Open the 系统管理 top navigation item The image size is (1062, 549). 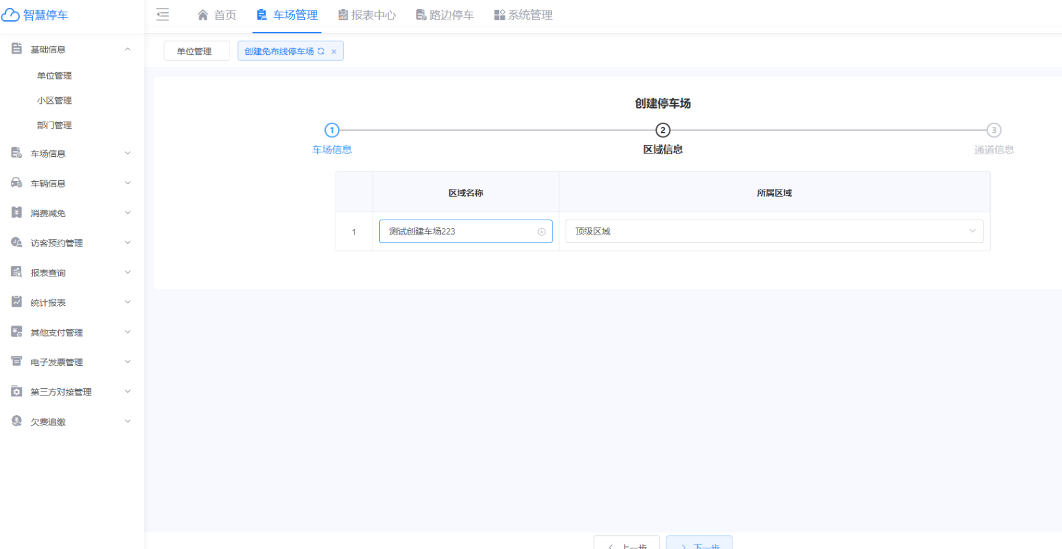tap(523, 15)
